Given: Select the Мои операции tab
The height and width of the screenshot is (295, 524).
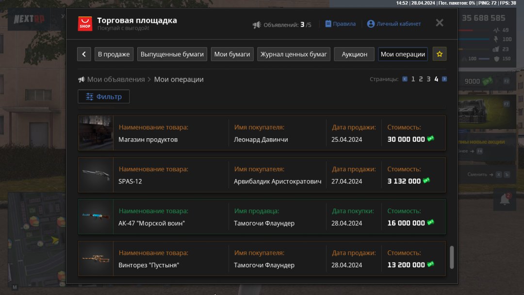Looking at the screenshot, I should point(403,54).
